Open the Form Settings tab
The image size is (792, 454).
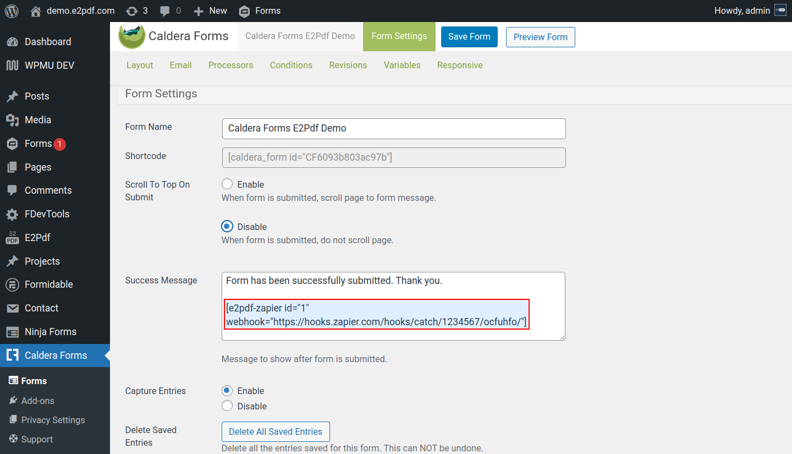[x=399, y=36]
